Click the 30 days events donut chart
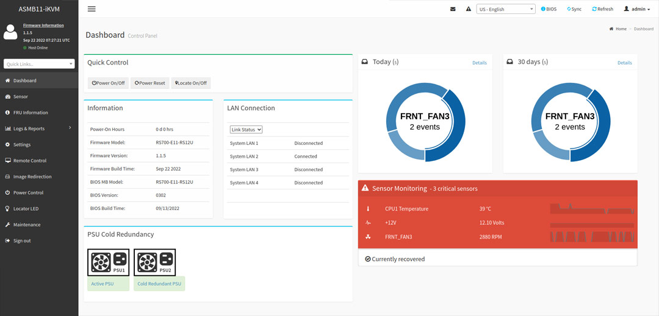The image size is (659, 316). pos(571,122)
